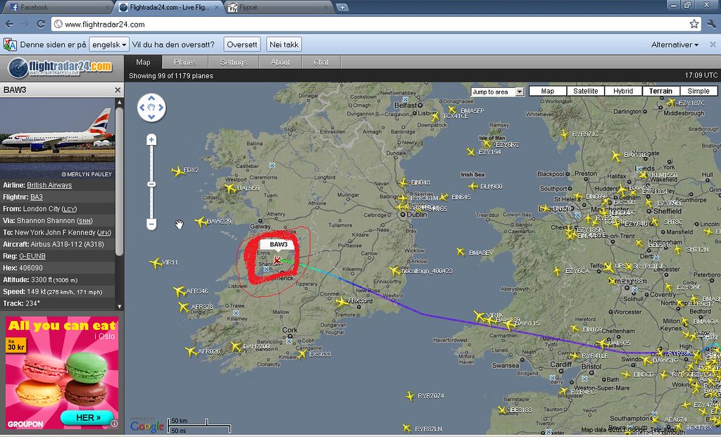Close the BAW3 flight details panel
721x437 pixels.
[x=118, y=90]
